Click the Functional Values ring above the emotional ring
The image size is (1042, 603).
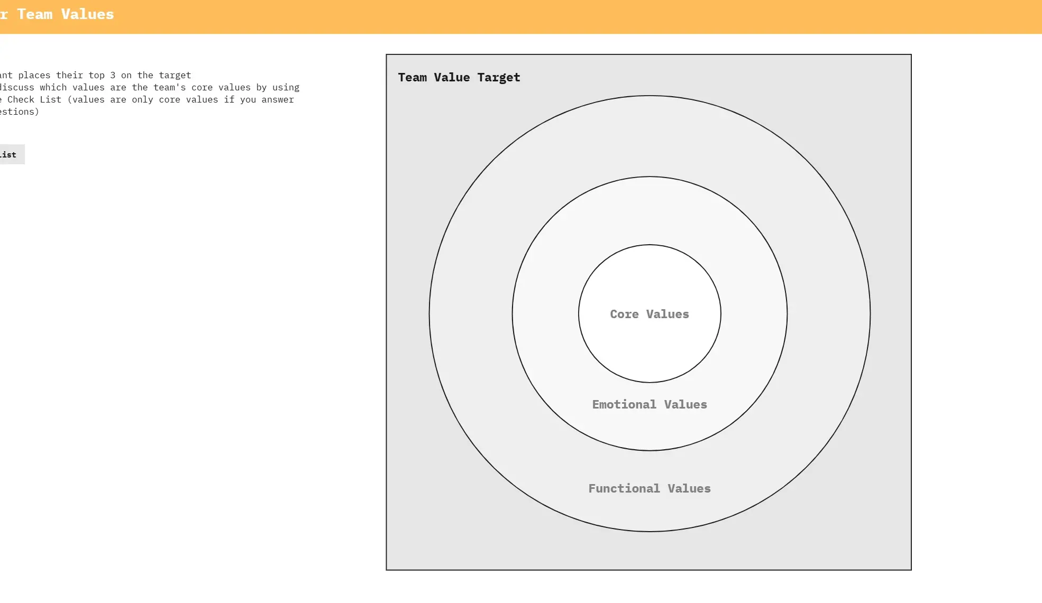click(x=649, y=136)
